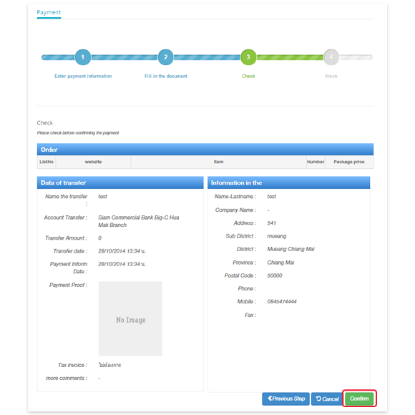415x415 pixels.
Task: Click the 'Information in the' panel header
Action: pos(289,182)
